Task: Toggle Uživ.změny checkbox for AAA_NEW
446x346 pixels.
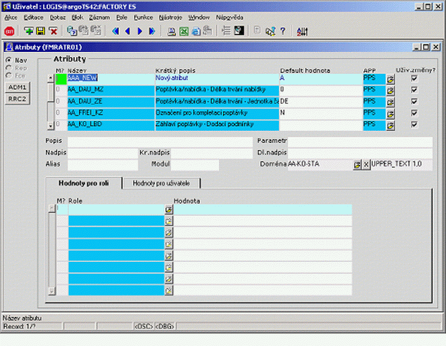Action: click(414, 78)
